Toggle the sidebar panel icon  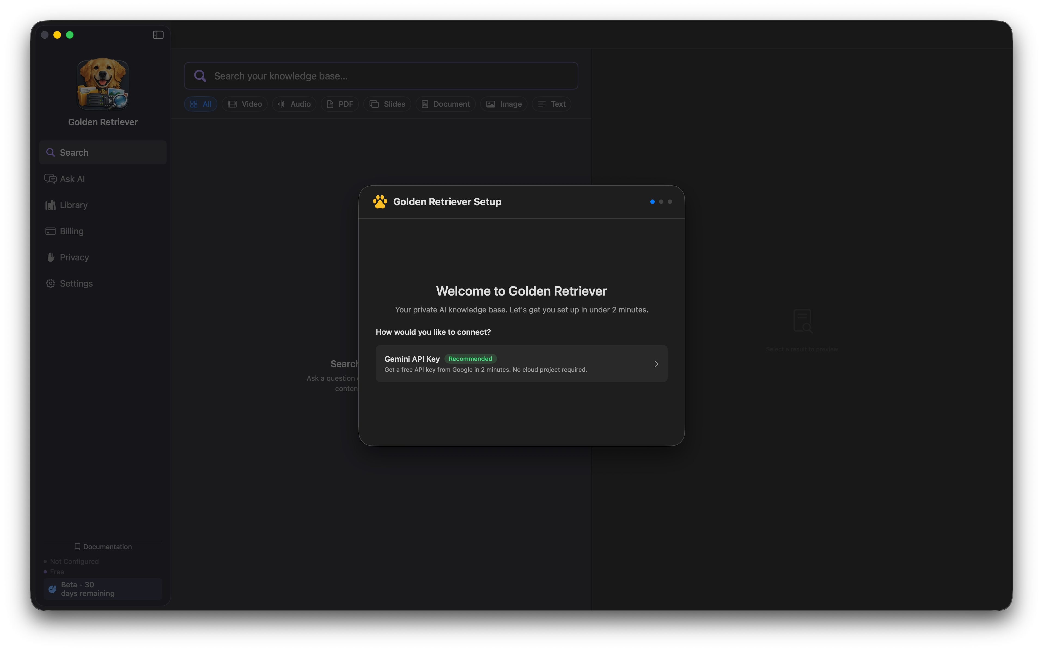point(158,35)
